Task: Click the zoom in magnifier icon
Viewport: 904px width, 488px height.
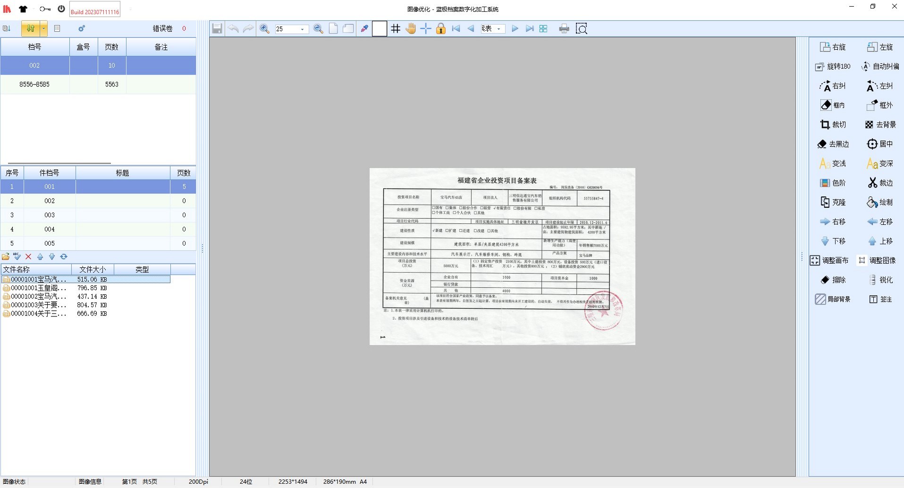Action: [x=265, y=29]
